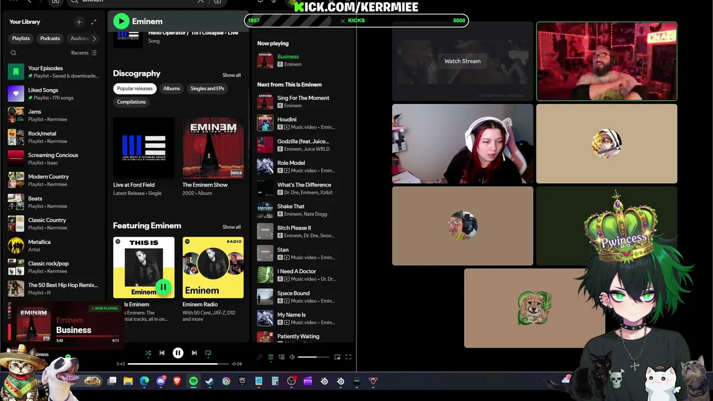Click the Watch Stream button
This screenshot has height=401, width=713.
point(462,61)
